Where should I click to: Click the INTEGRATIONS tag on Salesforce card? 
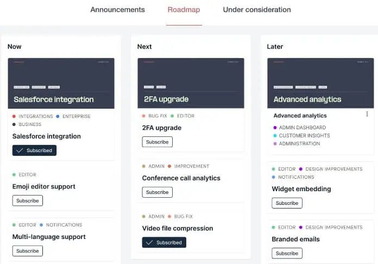[33, 116]
